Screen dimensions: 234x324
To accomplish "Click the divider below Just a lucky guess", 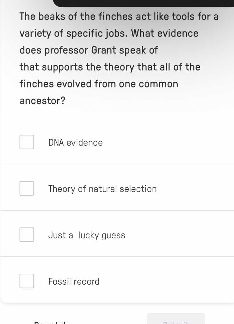I will 117,257.
